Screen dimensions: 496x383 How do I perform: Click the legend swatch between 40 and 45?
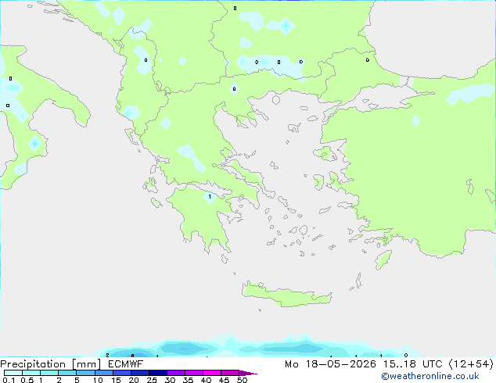pos(212,373)
